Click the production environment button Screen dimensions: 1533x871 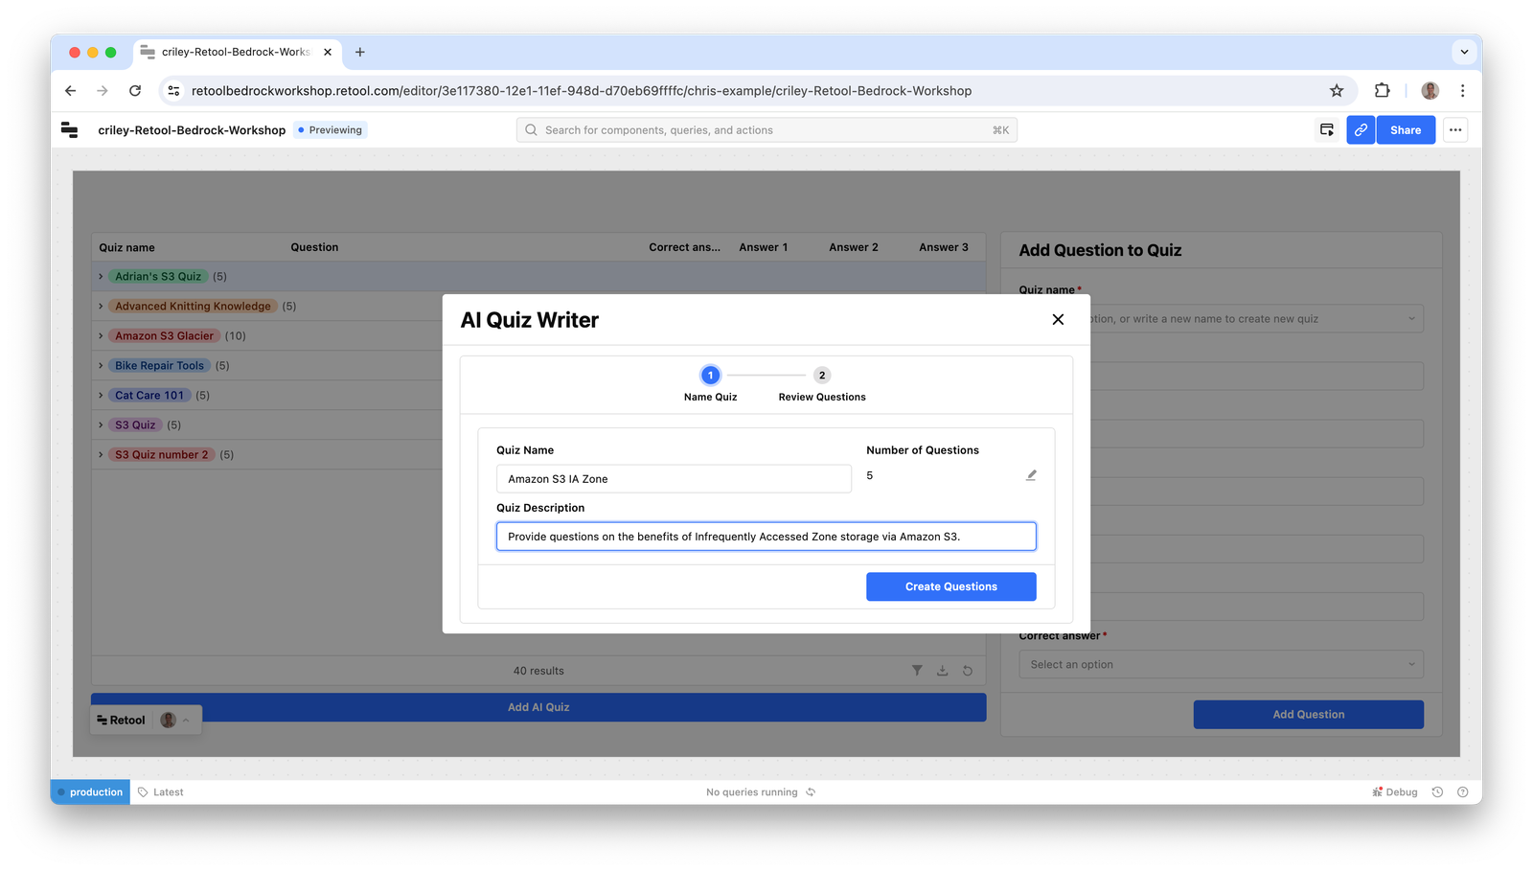90,792
